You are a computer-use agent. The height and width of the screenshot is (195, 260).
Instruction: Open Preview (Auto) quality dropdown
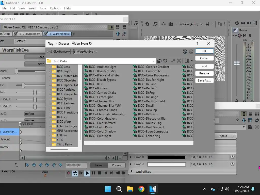201,24
